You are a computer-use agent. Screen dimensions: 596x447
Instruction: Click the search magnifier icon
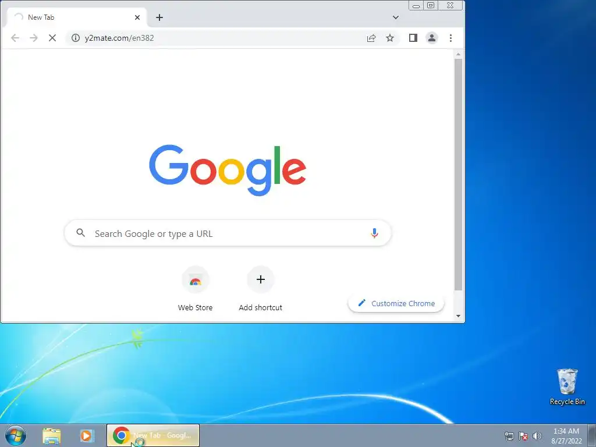80,233
